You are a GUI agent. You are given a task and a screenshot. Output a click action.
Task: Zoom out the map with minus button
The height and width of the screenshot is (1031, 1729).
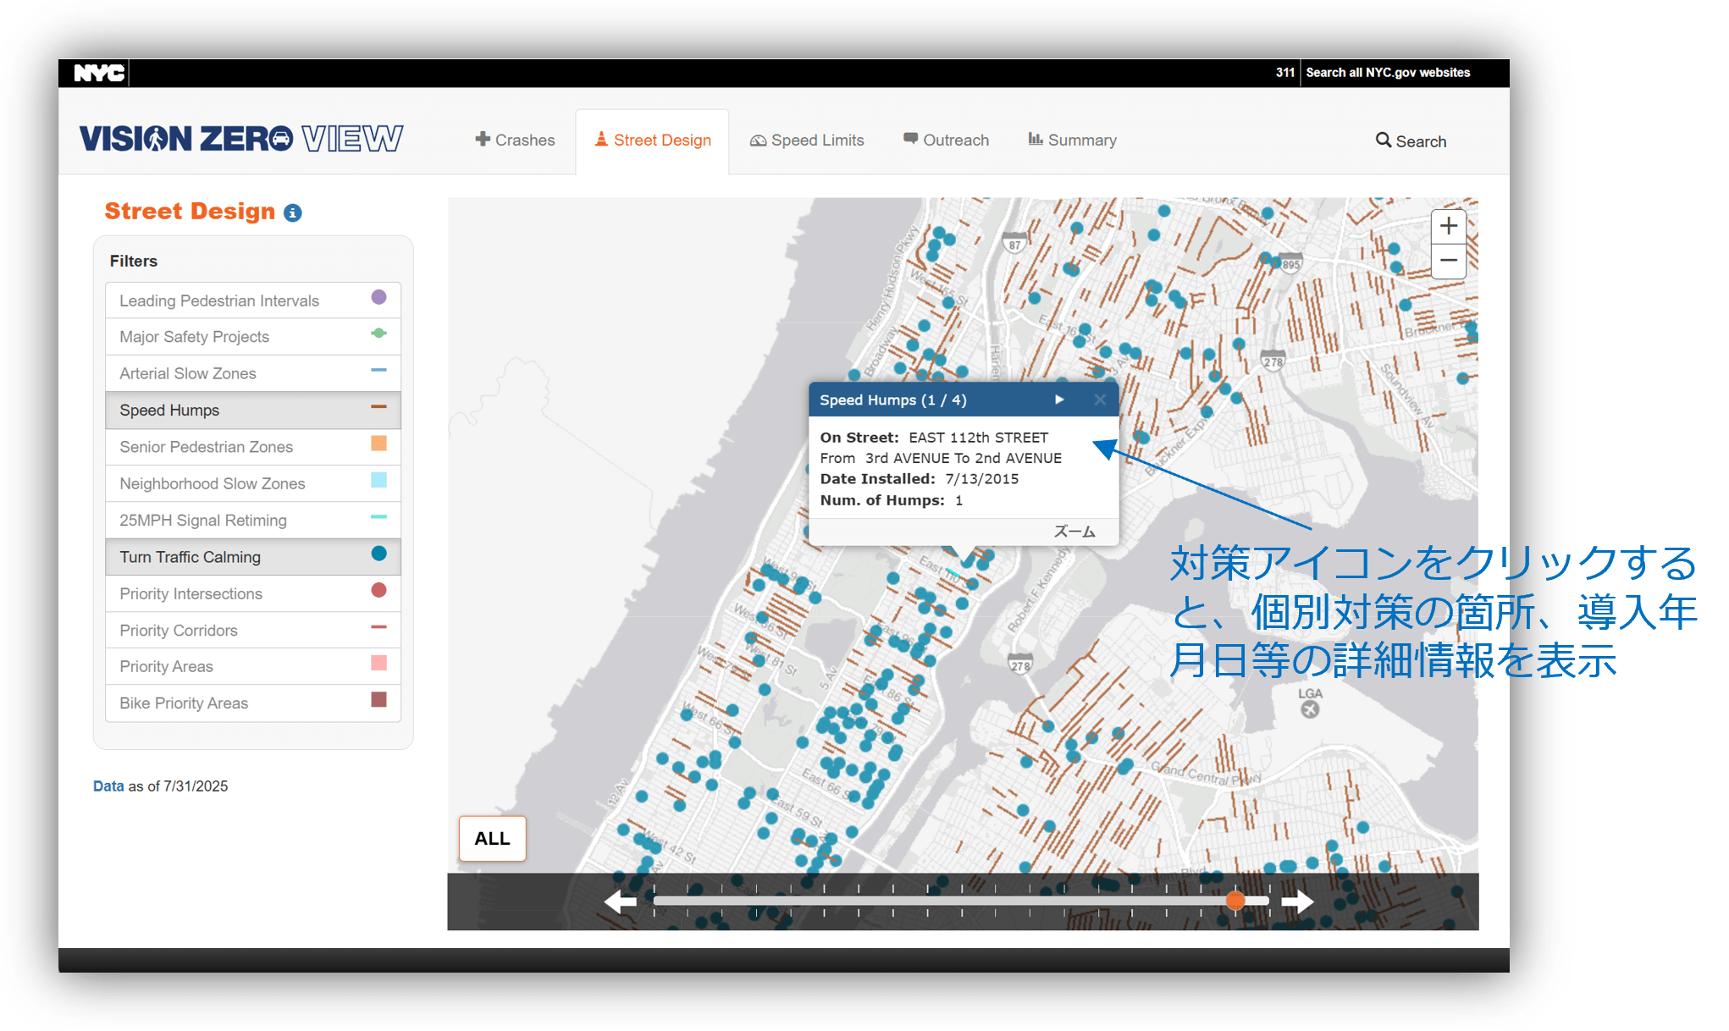(1448, 261)
